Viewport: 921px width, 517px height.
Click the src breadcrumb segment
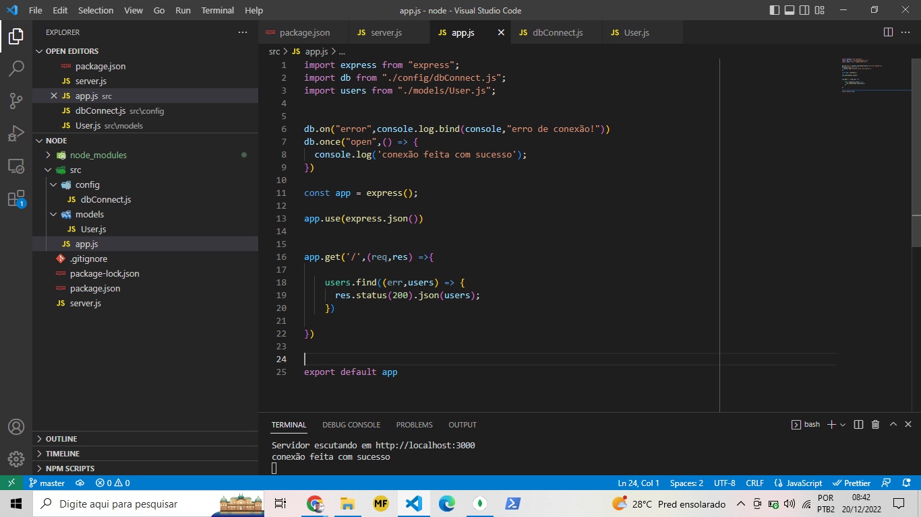pyautogui.click(x=274, y=51)
